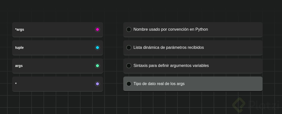Click the pink connector dot on *args
Image resolution: width=282 pixels, height=114 pixels.
click(x=97, y=29)
